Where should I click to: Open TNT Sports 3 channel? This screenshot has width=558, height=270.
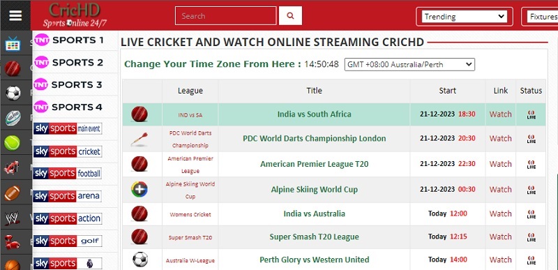click(68, 84)
